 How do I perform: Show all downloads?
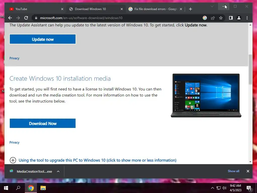(233, 171)
